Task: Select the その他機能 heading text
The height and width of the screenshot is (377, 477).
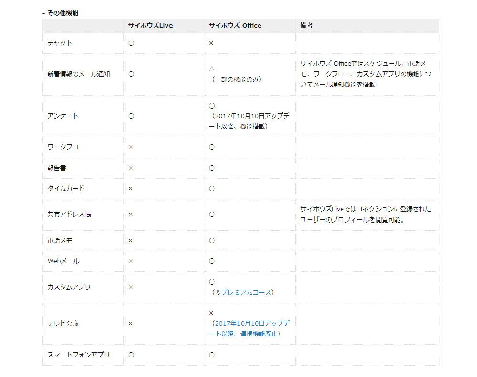Action: point(62,13)
